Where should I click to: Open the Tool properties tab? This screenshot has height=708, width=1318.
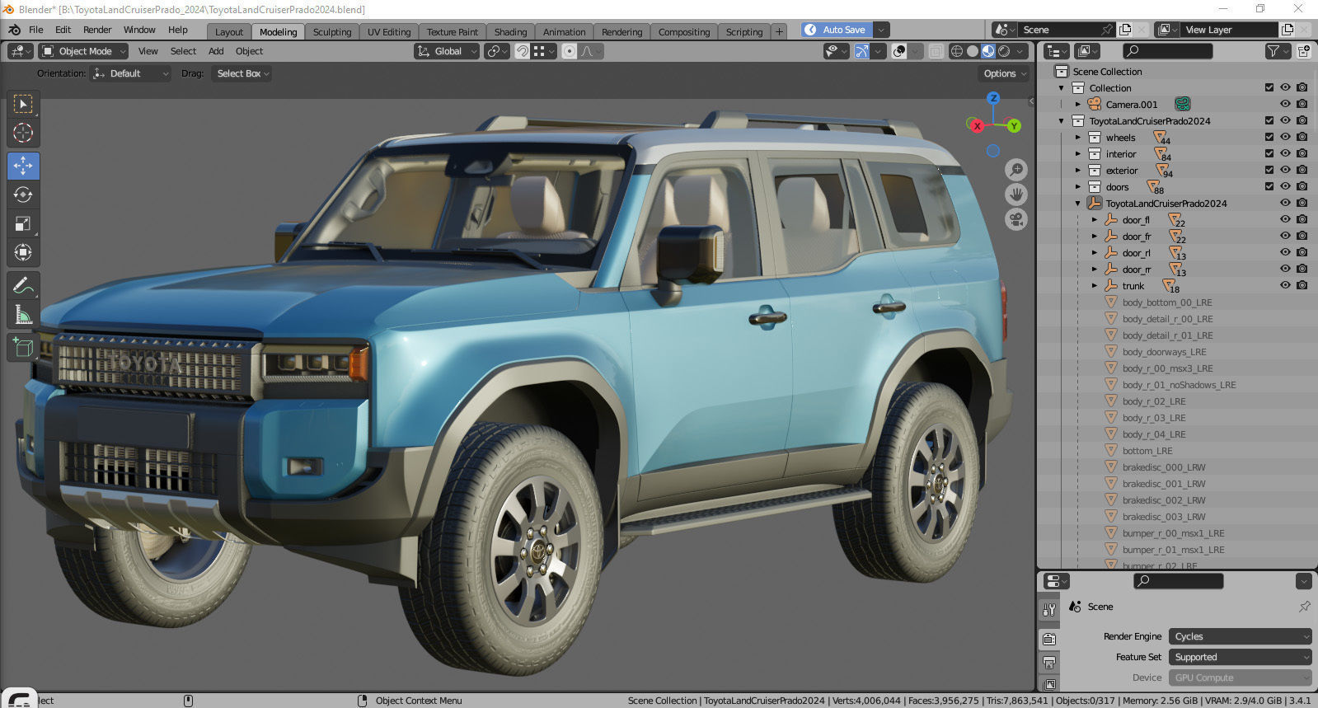point(1049,610)
